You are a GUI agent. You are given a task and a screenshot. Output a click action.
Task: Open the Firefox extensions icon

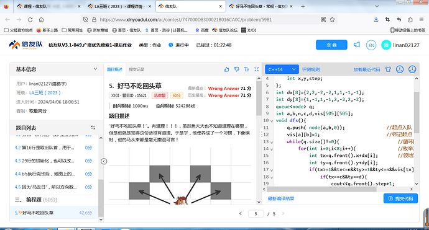click(x=410, y=20)
